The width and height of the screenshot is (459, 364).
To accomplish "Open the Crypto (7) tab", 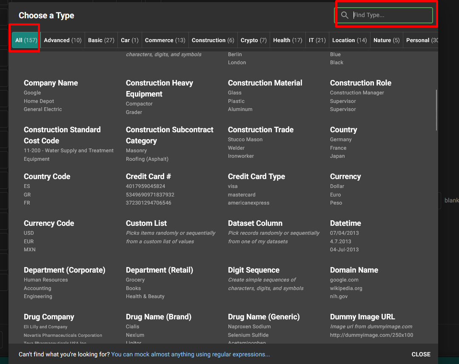I will pyautogui.click(x=254, y=40).
